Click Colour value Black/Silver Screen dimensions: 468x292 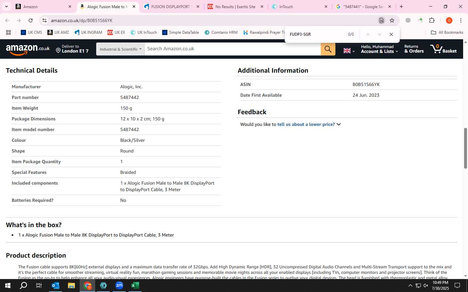(x=133, y=140)
